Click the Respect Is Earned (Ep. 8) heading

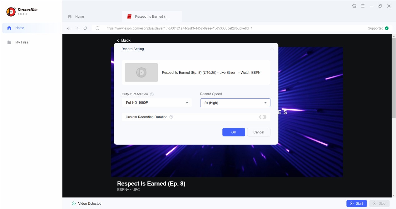coord(151,183)
